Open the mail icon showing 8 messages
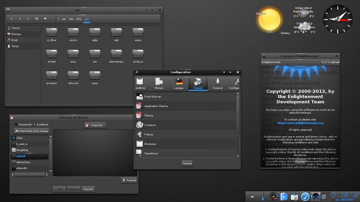Image resolution: width=360 pixels, height=202 pixels. click(x=294, y=196)
